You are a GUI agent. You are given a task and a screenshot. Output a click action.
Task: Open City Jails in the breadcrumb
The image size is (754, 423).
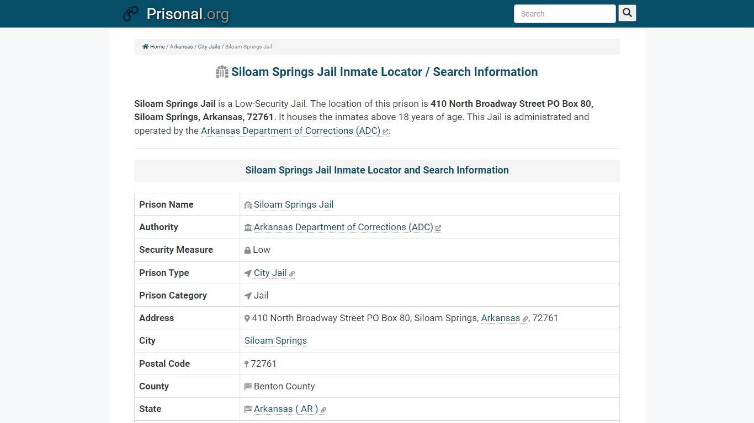tap(209, 47)
